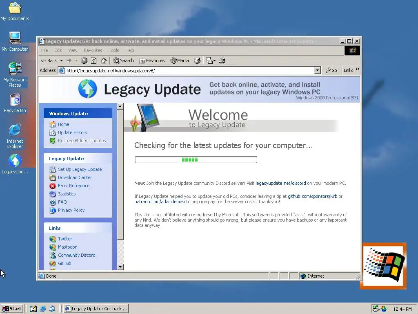Open the View menu
The image size is (418, 314).
(73, 50)
